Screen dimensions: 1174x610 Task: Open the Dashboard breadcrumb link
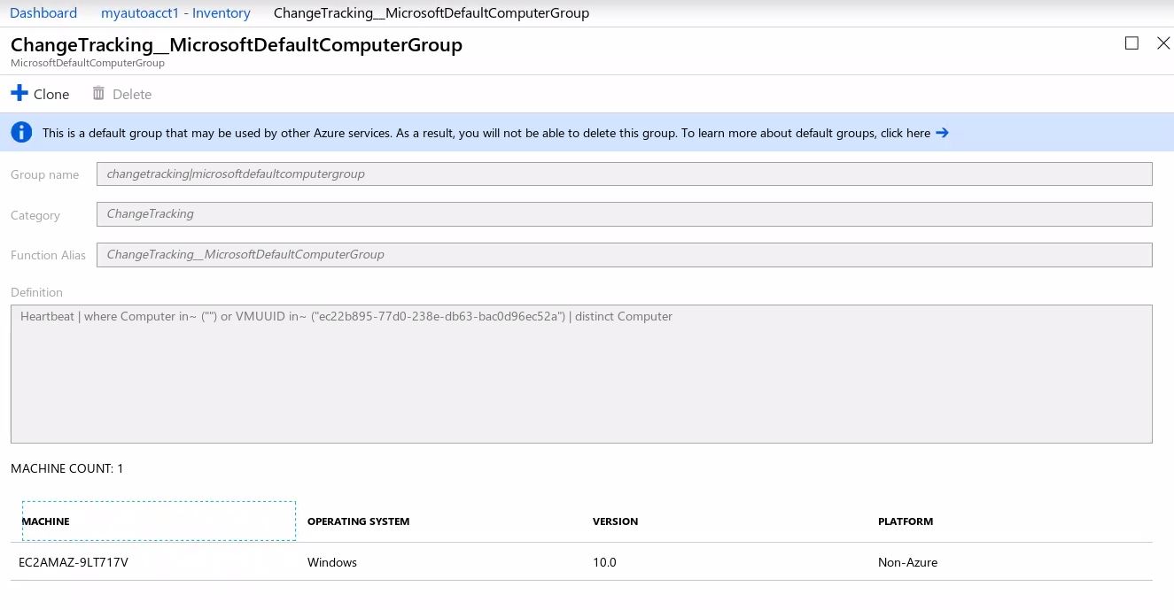pyautogui.click(x=43, y=13)
